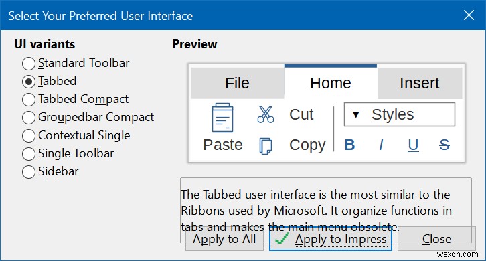Screen dimensions: 486x261
Task: Click the 'Paste' text label in preview
Action: pos(222,145)
